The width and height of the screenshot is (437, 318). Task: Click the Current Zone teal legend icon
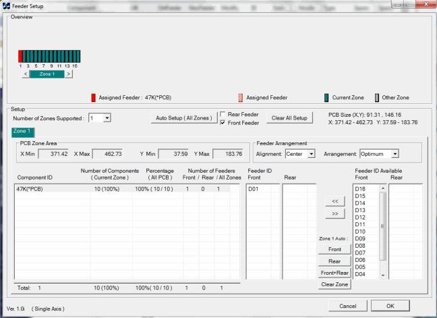click(327, 98)
